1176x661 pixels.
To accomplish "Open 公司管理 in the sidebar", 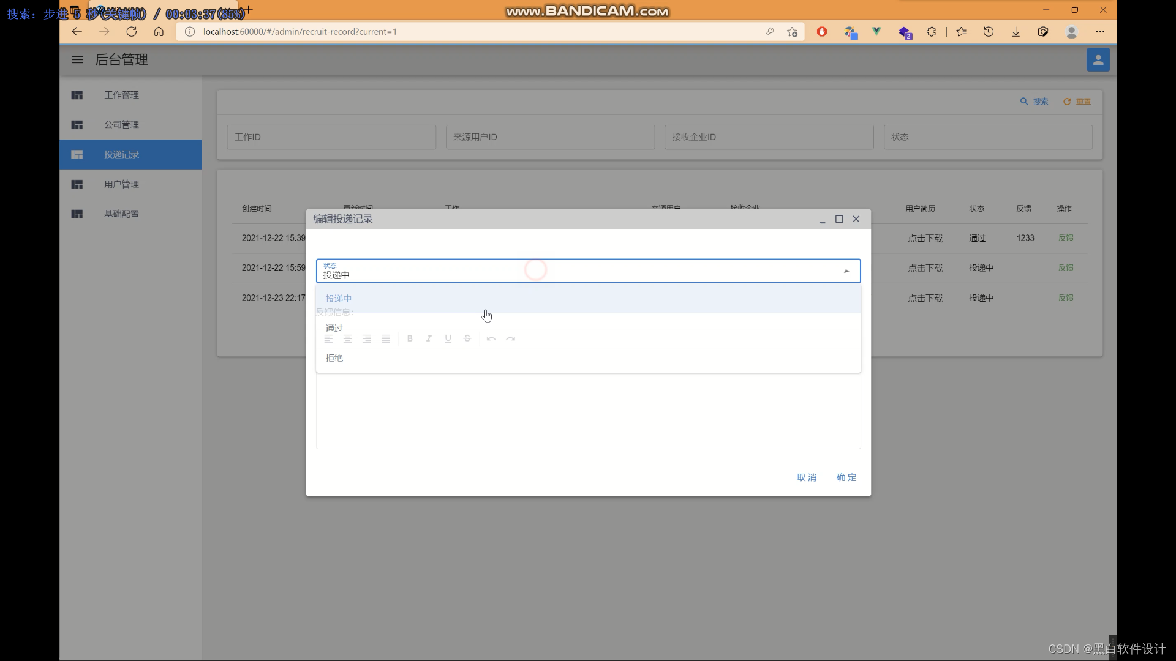I will click(x=130, y=125).
